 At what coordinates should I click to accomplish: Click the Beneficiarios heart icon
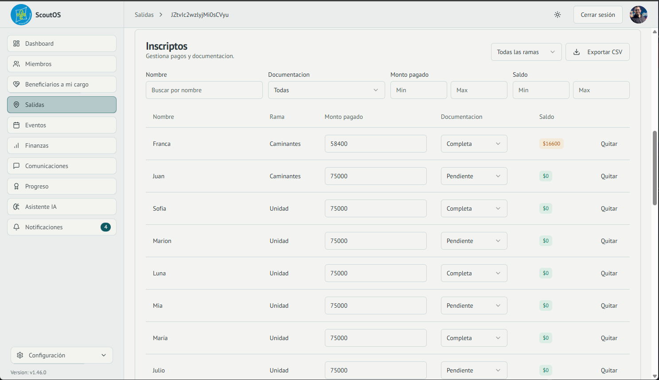16,84
